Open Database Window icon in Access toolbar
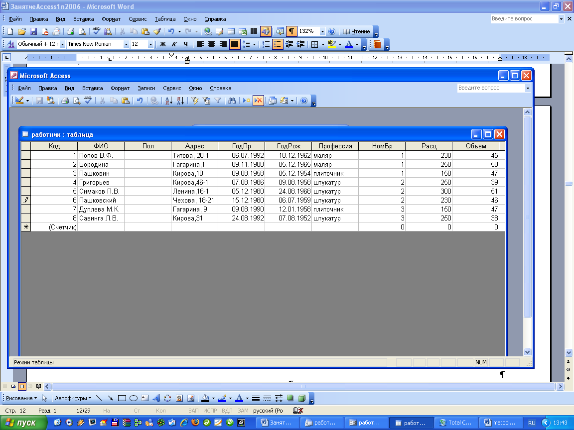The width and height of the screenshot is (574, 430). pyautogui.click(x=273, y=101)
